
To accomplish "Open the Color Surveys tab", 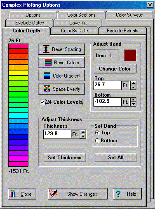I will pyautogui.click(x=129, y=15).
